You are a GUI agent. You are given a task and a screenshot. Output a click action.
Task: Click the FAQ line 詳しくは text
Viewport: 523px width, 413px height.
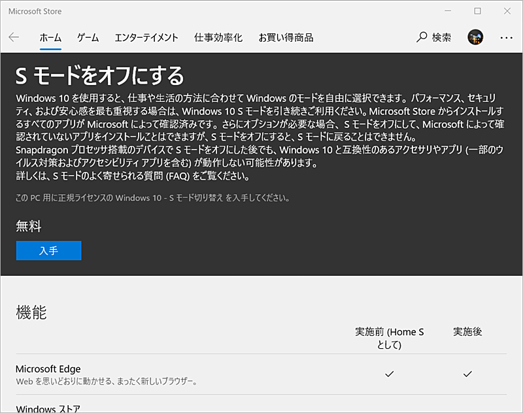133,176
